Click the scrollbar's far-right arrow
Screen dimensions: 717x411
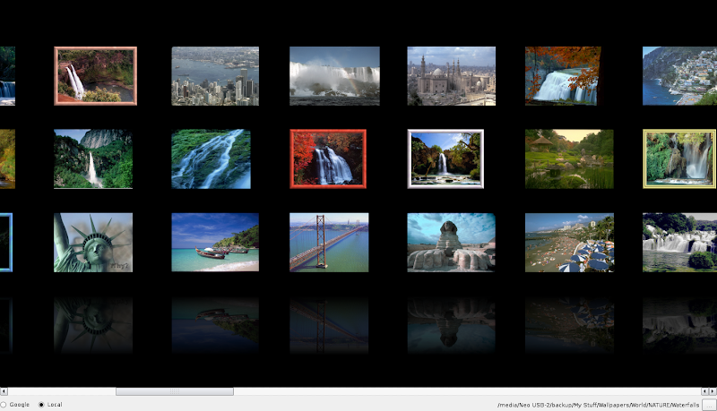tap(713, 391)
